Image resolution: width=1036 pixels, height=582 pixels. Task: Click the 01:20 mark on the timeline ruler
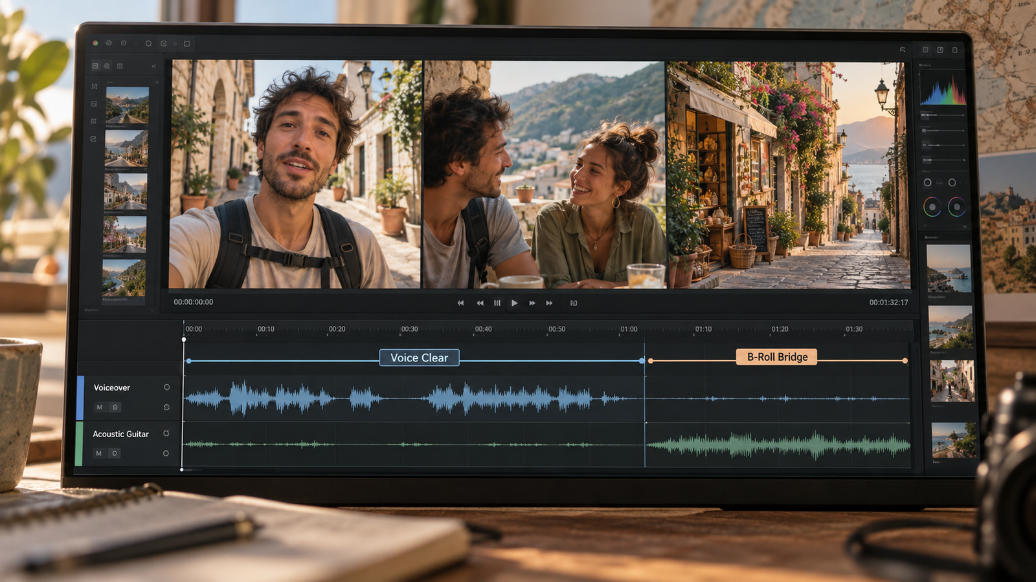point(780,329)
